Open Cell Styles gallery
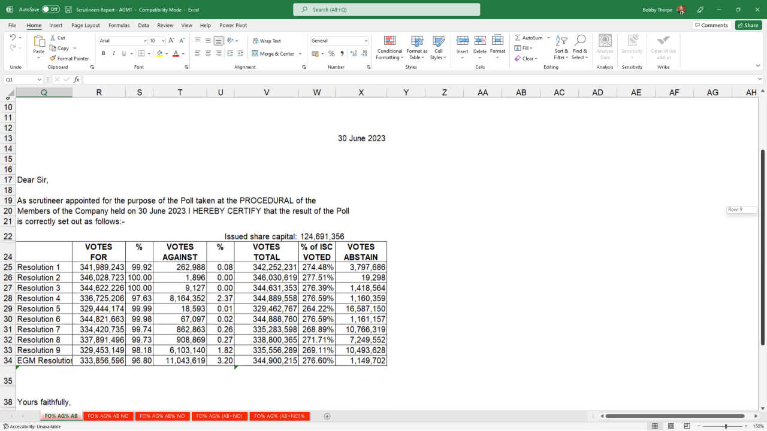Image resolution: width=767 pixels, height=431 pixels. pos(439,47)
